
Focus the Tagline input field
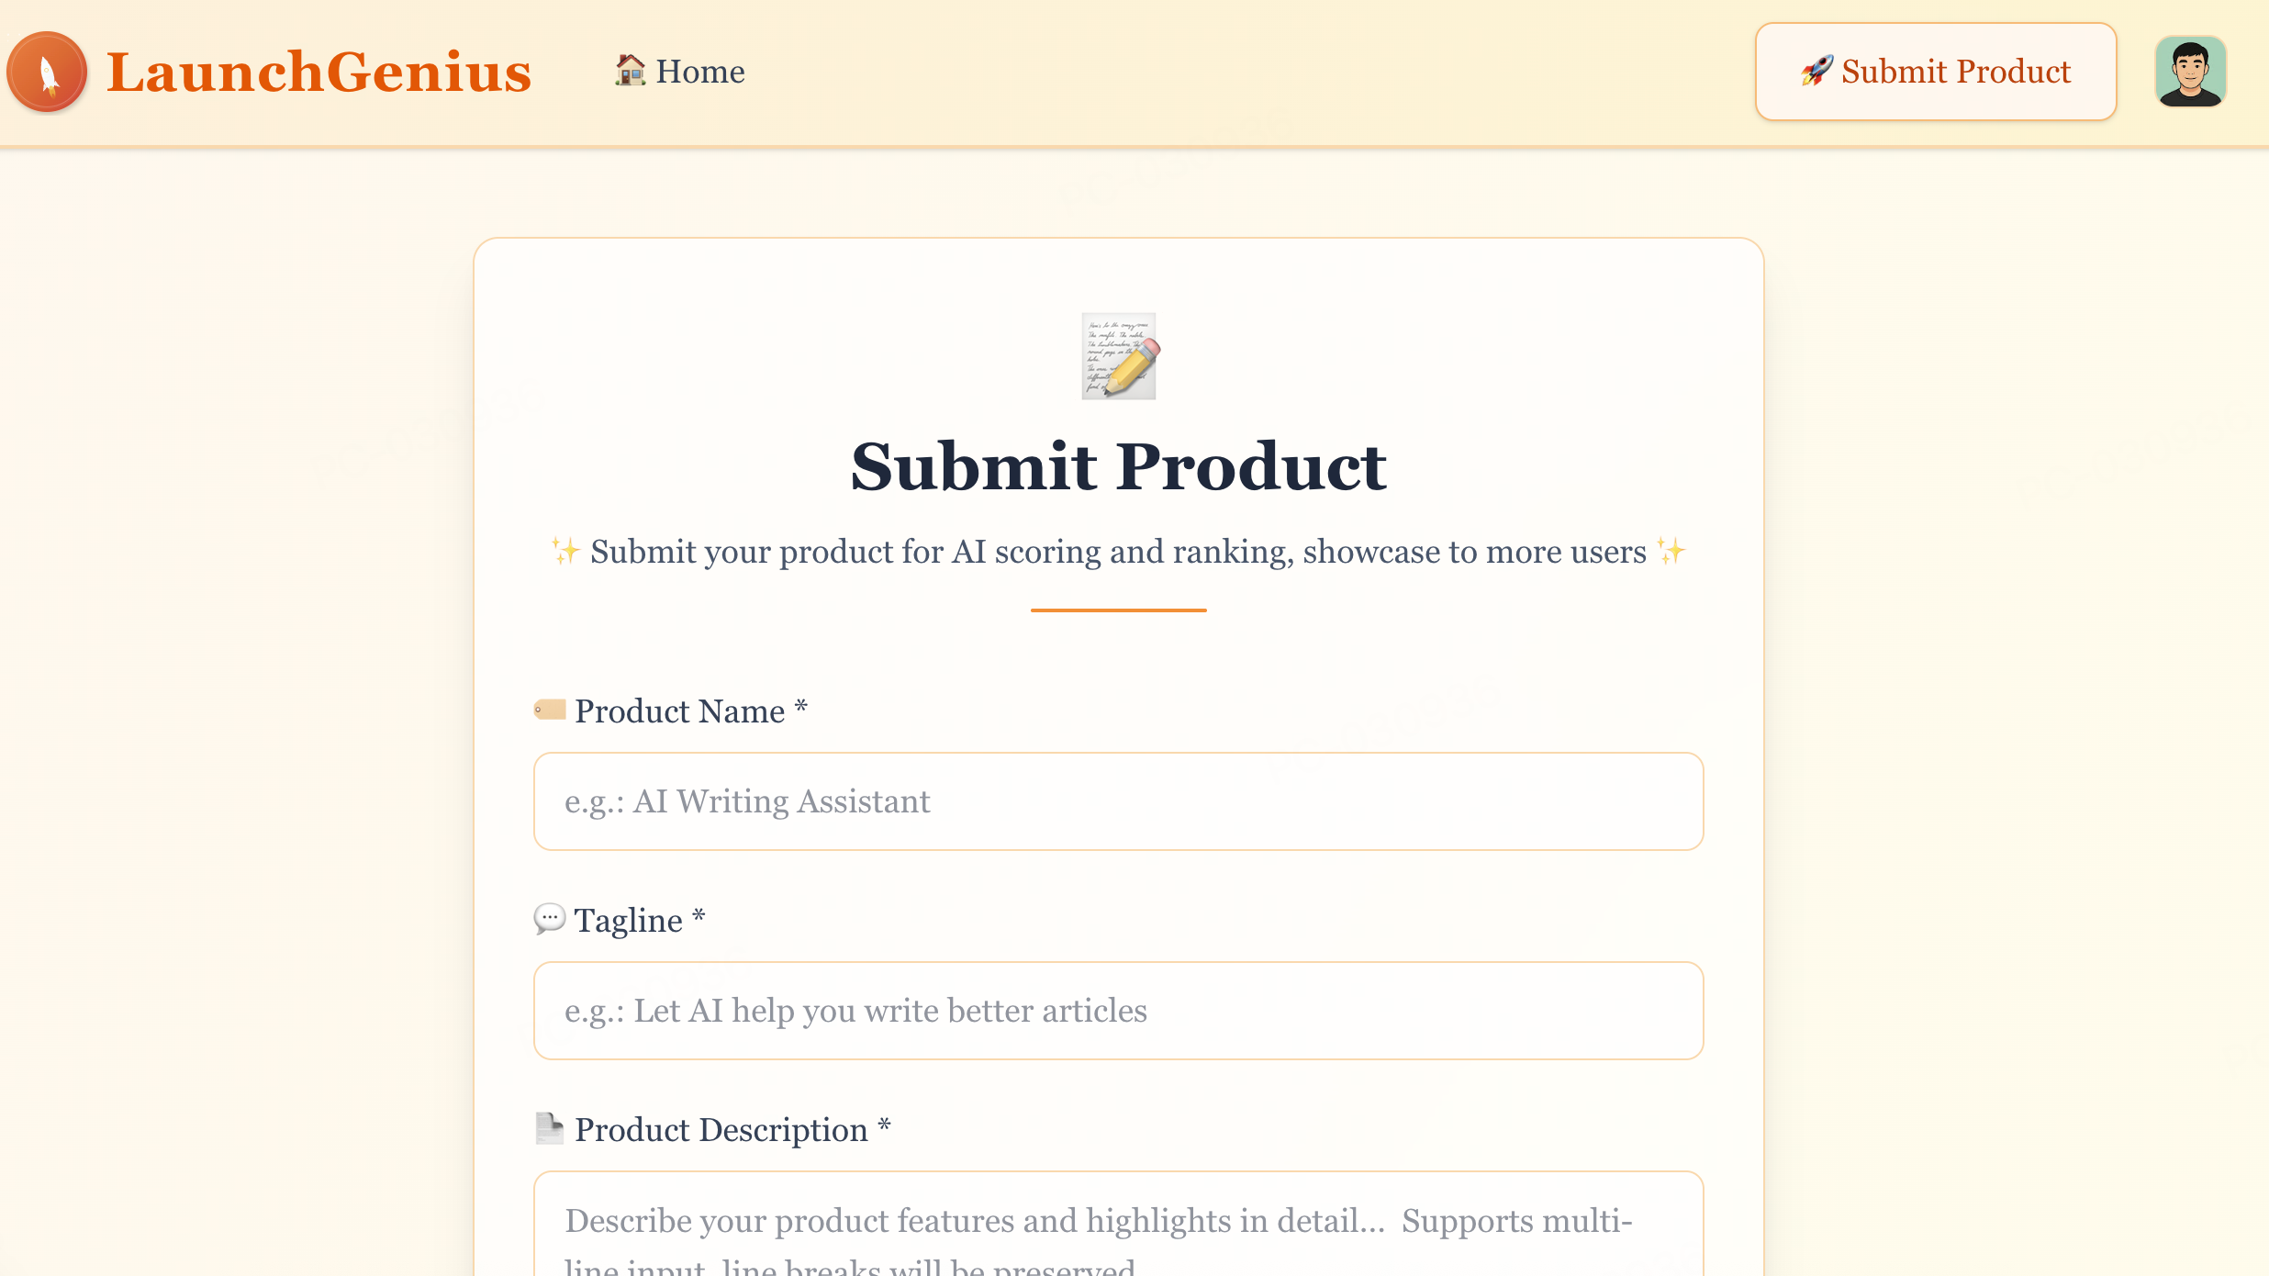click(x=1118, y=1011)
